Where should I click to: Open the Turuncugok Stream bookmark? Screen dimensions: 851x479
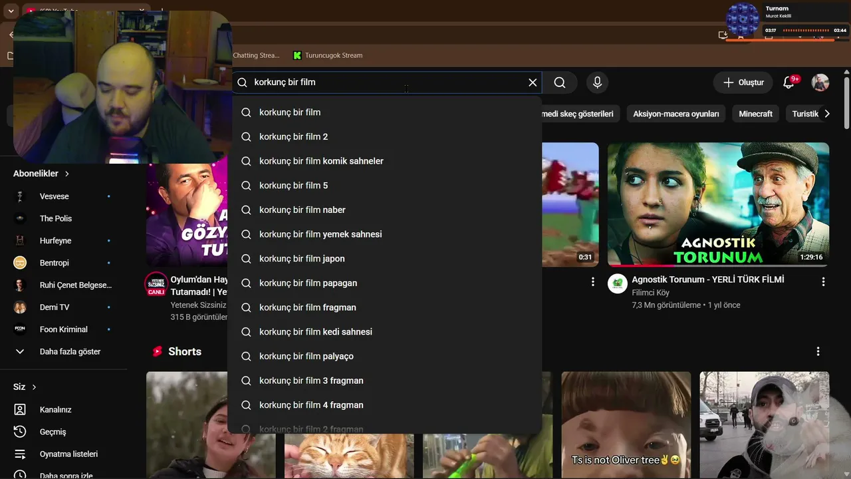328,55
